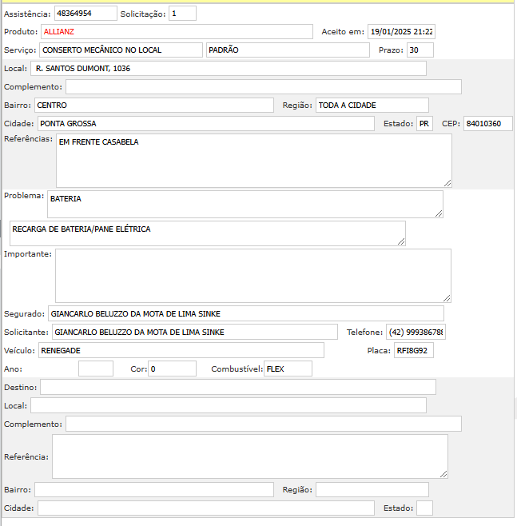Focus the Combustível field showing FLEX
Screen dimensions: 517x526
(288, 369)
